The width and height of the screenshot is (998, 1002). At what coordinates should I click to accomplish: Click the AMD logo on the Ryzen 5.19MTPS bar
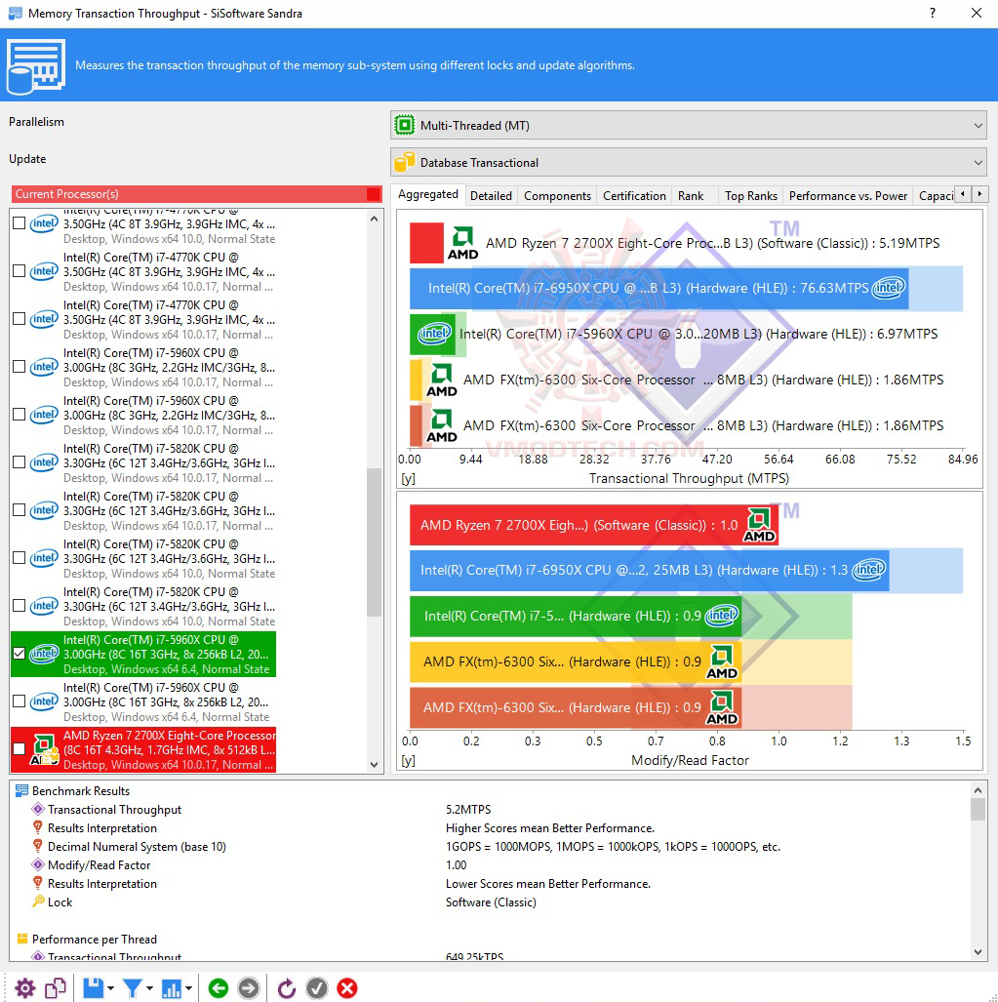pyautogui.click(x=462, y=243)
